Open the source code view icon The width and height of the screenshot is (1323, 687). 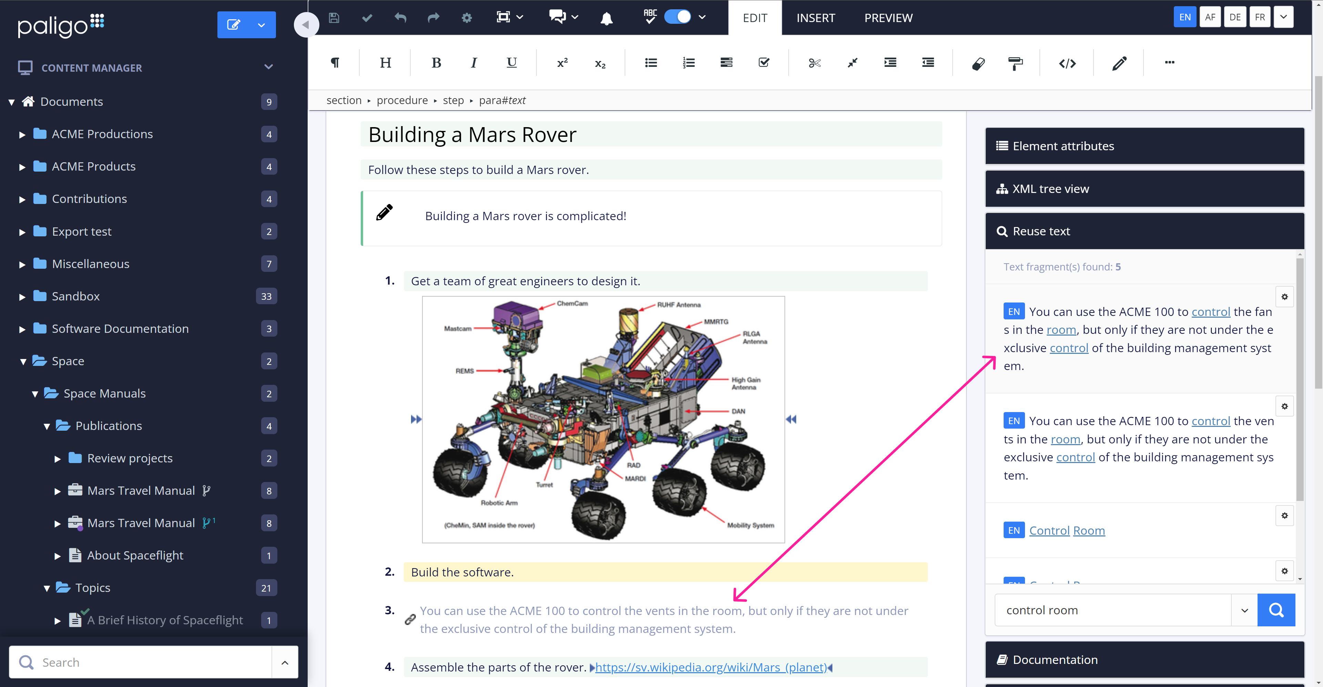(x=1067, y=63)
